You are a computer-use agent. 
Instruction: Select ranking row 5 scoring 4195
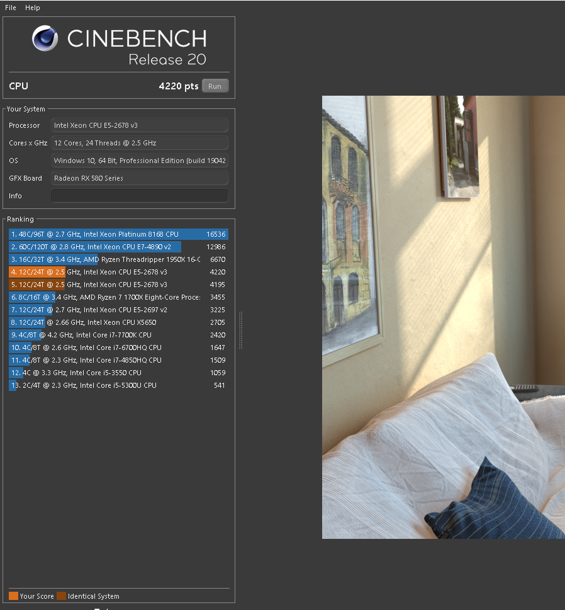click(118, 285)
